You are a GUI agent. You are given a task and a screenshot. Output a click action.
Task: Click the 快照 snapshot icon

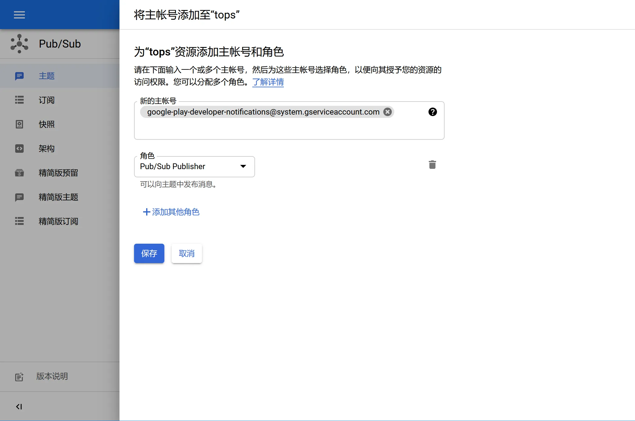[19, 124]
